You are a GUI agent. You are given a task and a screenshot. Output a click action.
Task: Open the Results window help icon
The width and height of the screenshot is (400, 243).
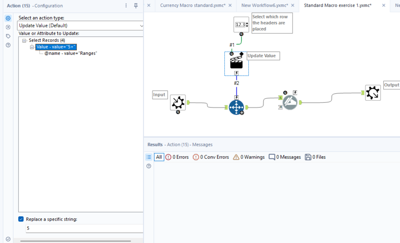(149, 166)
